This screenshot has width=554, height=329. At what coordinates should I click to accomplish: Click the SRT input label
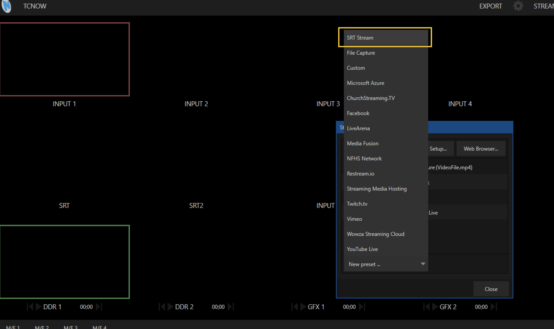(64, 206)
